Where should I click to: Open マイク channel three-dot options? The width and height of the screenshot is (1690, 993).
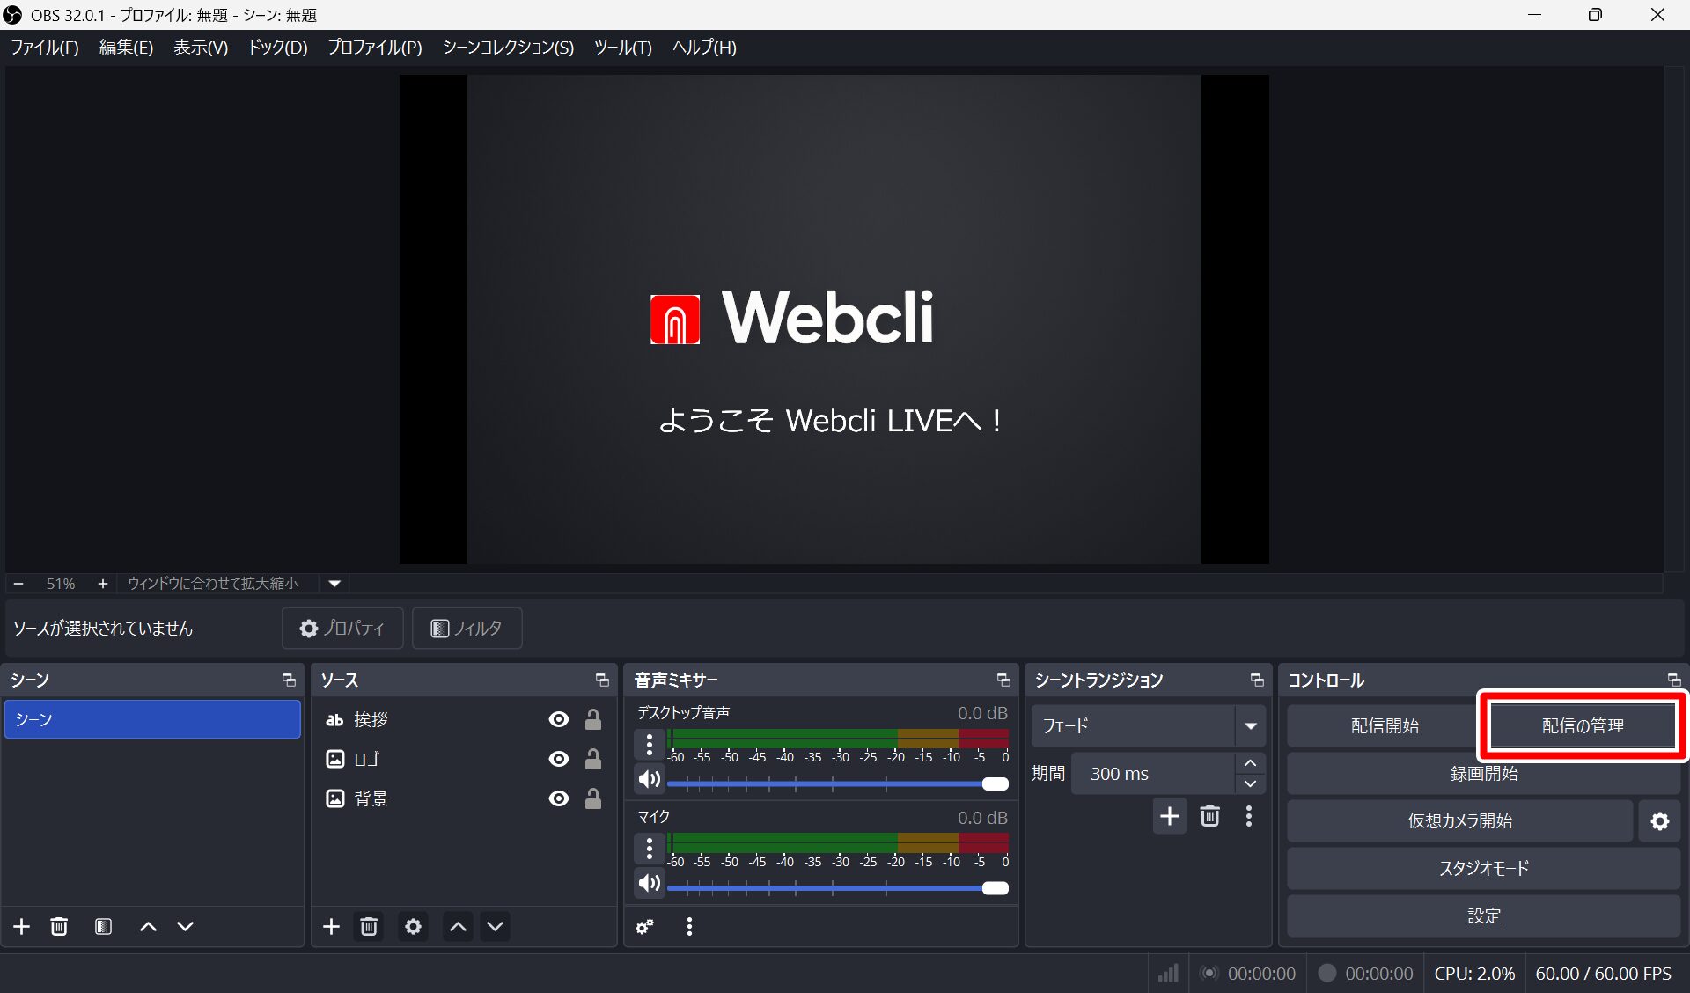(650, 849)
